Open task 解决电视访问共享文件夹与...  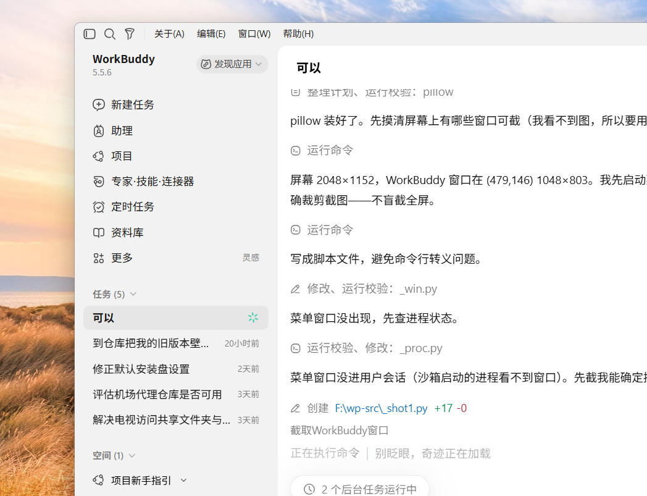(176, 420)
